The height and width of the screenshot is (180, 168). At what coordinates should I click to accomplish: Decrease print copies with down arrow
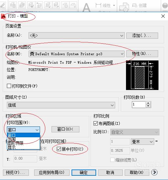click(x=148, y=106)
